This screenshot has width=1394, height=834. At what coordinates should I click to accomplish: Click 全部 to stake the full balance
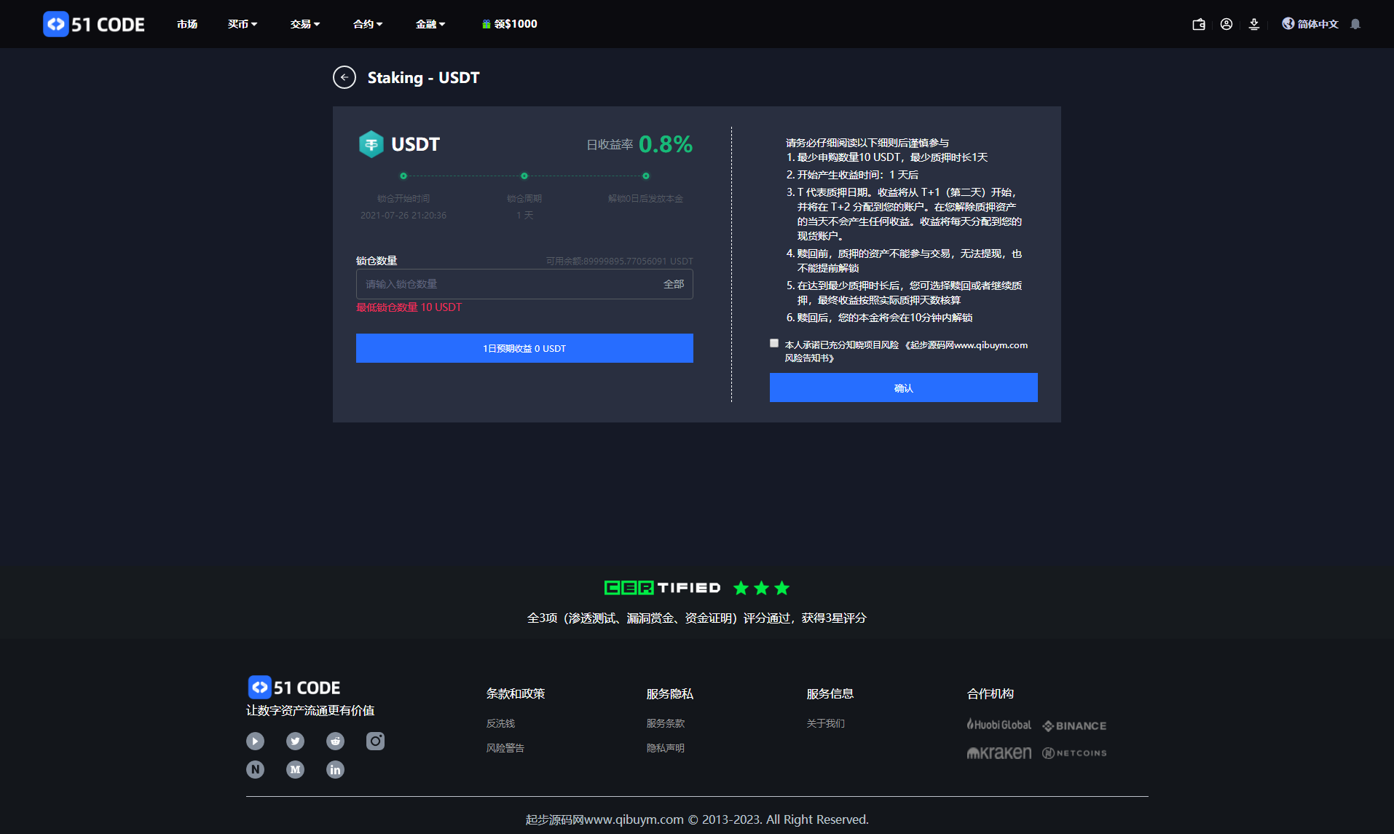point(674,284)
